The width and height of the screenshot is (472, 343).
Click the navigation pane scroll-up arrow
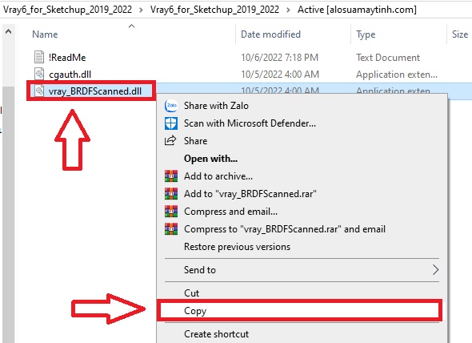tap(9, 32)
